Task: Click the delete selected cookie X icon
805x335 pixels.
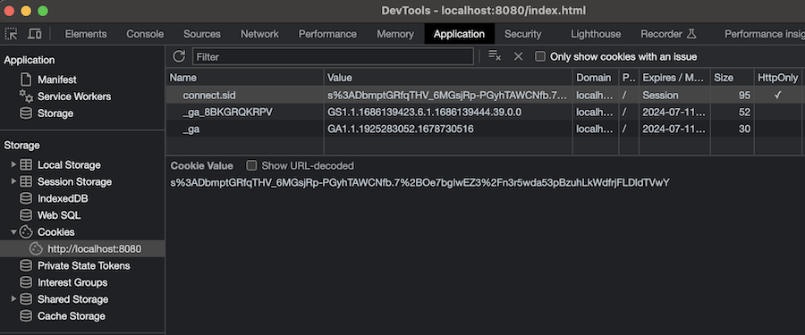Action: pyautogui.click(x=518, y=56)
